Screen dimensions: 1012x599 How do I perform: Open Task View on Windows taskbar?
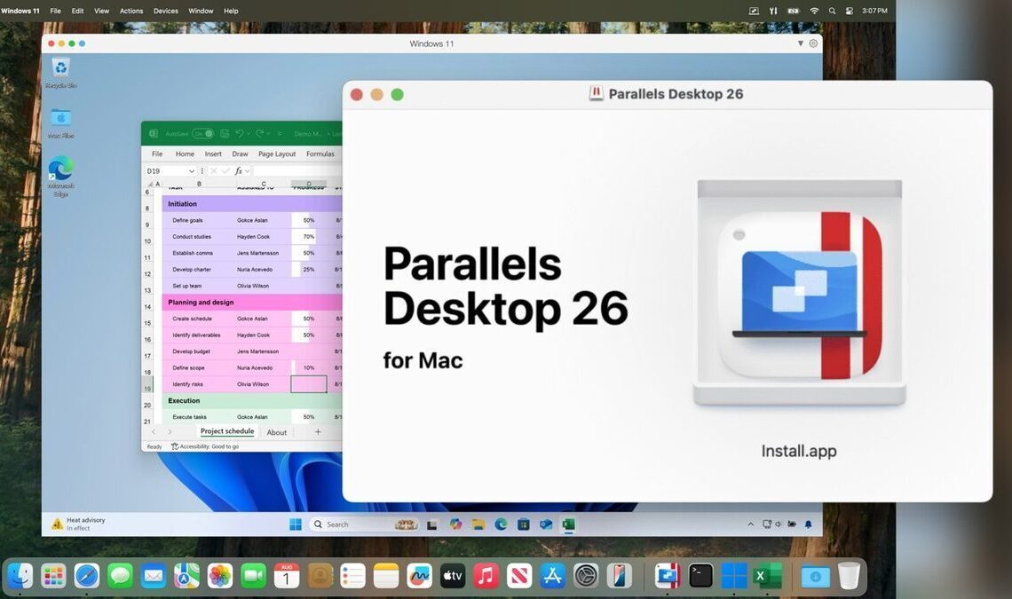coord(431,524)
